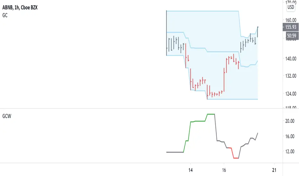
Task: Click date 14 on the time axis
Action: pos(191,170)
